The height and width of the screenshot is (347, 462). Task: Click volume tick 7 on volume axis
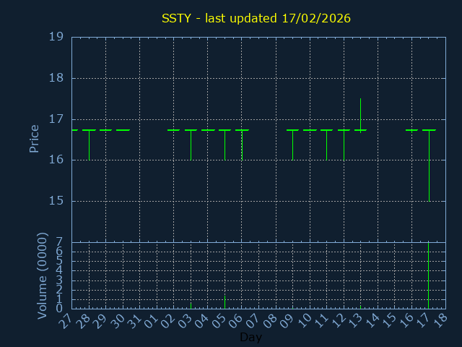[59, 242]
